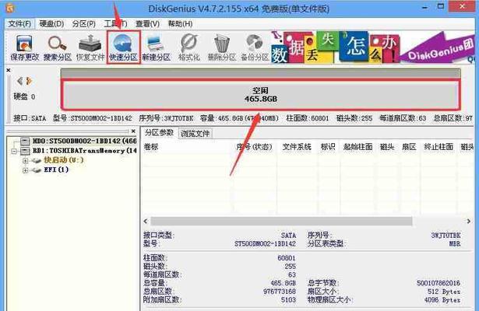Click the 总扇区数 value 976773168
Image resolution: width=479 pixels, height=311 pixels.
click(x=280, y=292)
